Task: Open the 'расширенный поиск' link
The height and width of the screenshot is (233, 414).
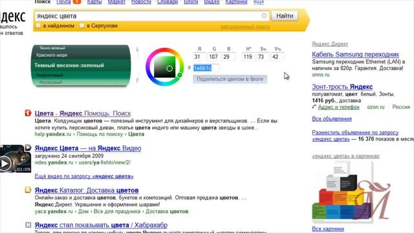Action: 245,27
